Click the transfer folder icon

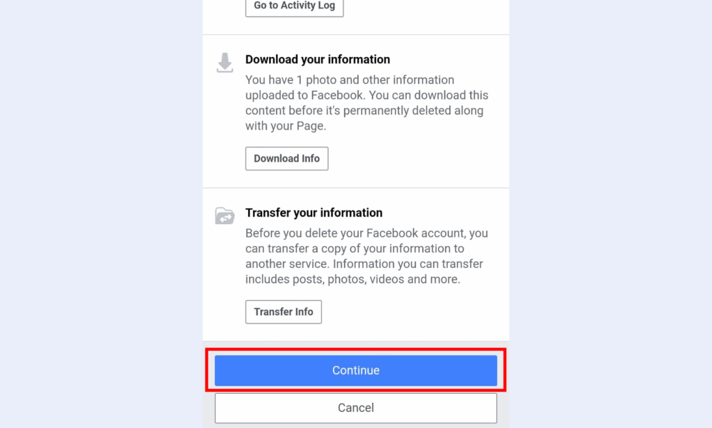coord(225,216)
